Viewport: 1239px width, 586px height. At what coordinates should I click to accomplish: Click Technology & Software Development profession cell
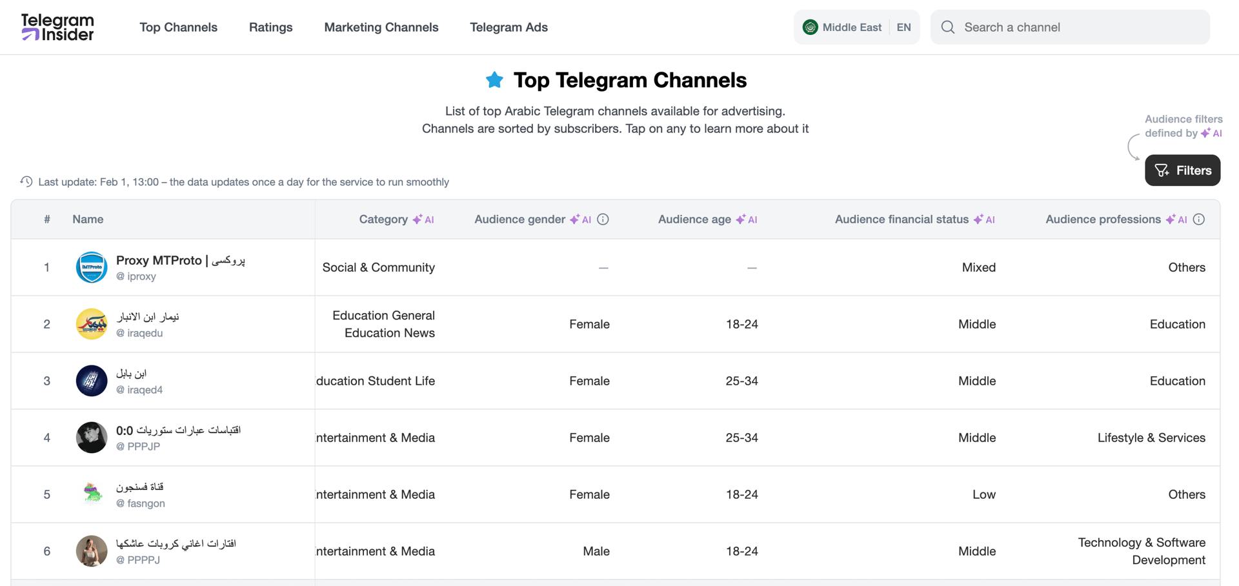1142,551
